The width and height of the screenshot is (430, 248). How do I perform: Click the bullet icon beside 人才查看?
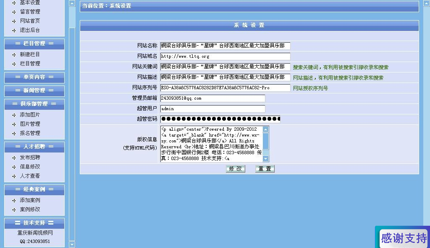pos(14,176)
